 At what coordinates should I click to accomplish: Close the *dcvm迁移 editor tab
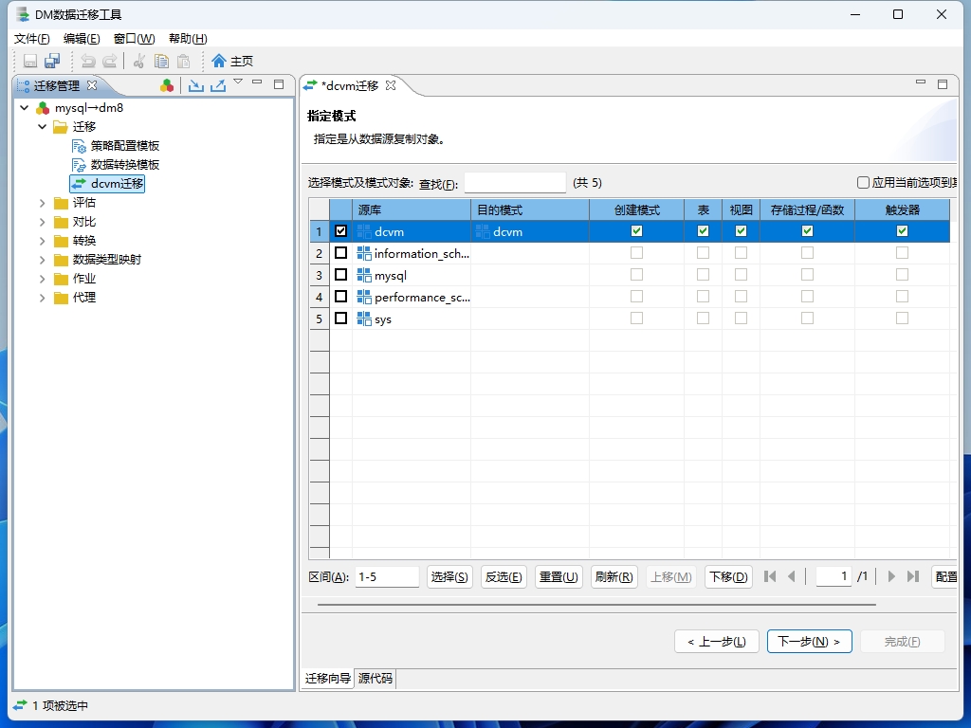391,85
